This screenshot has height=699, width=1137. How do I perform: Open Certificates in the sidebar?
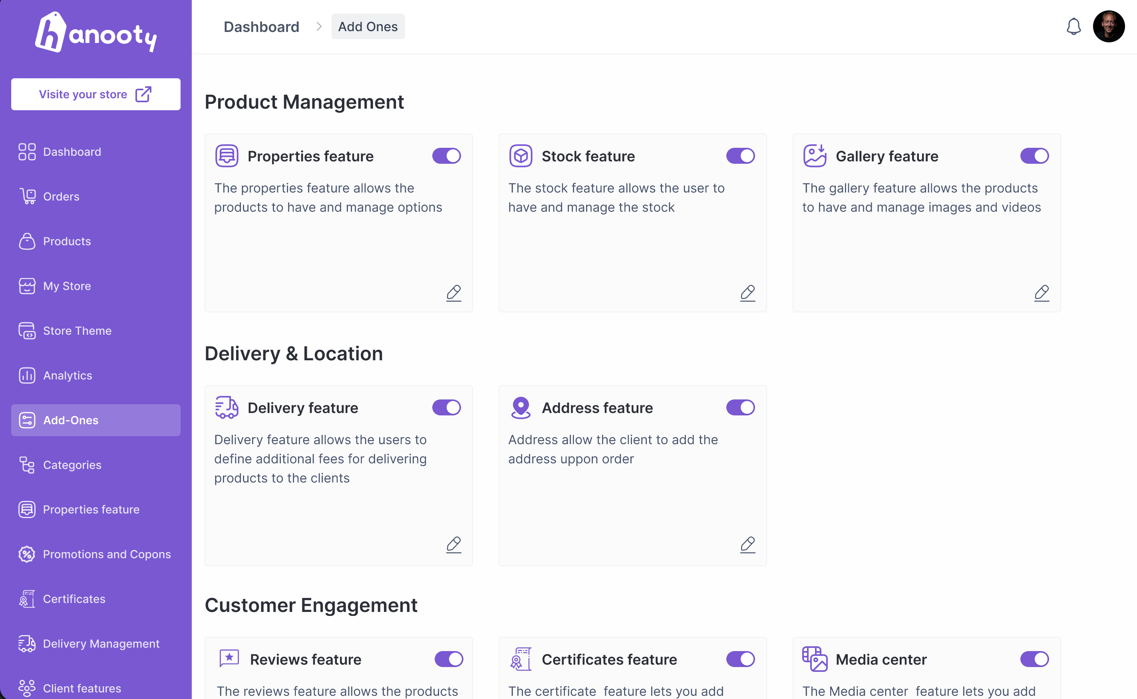pyautogui.click(x=96, y=599)
